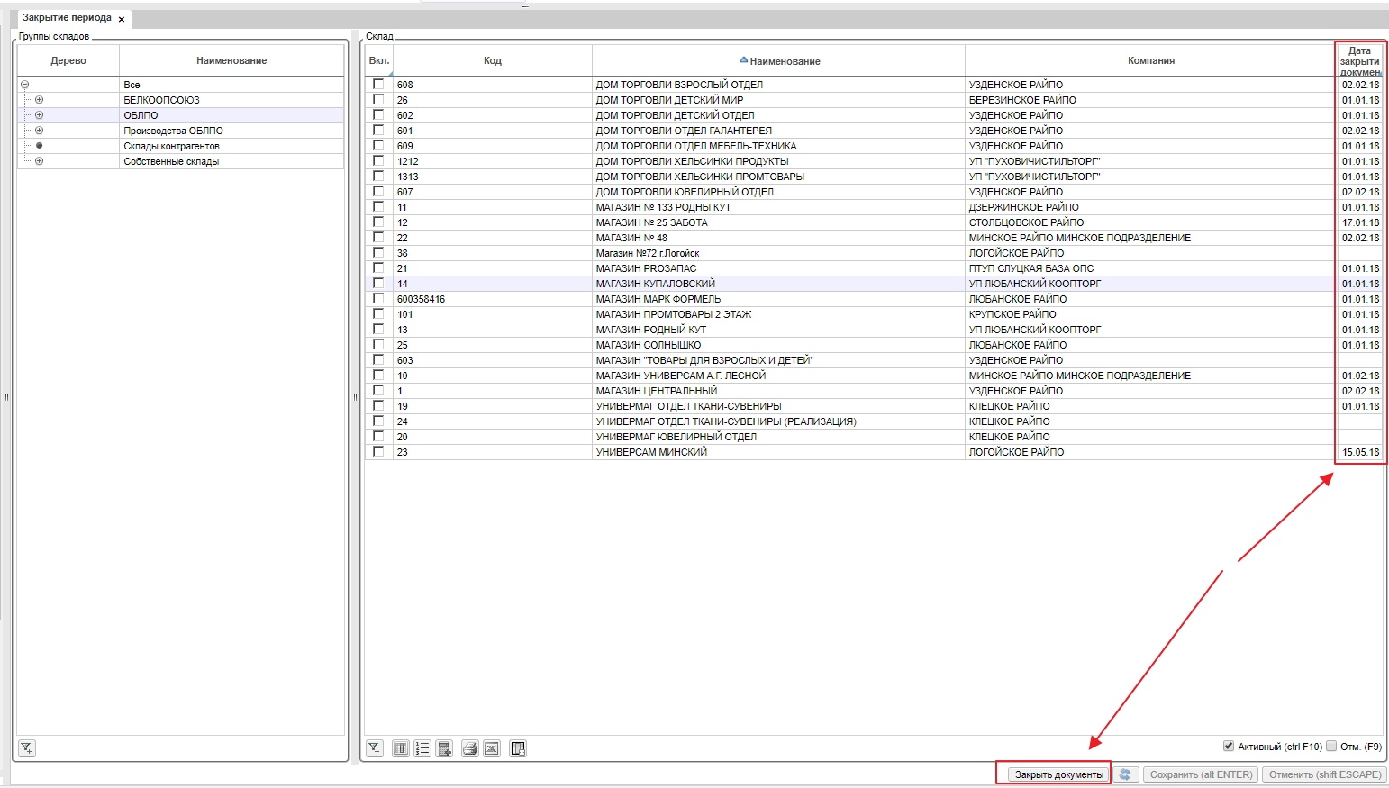Expand the Собственные склады tree node

click(x=39, y=161)
